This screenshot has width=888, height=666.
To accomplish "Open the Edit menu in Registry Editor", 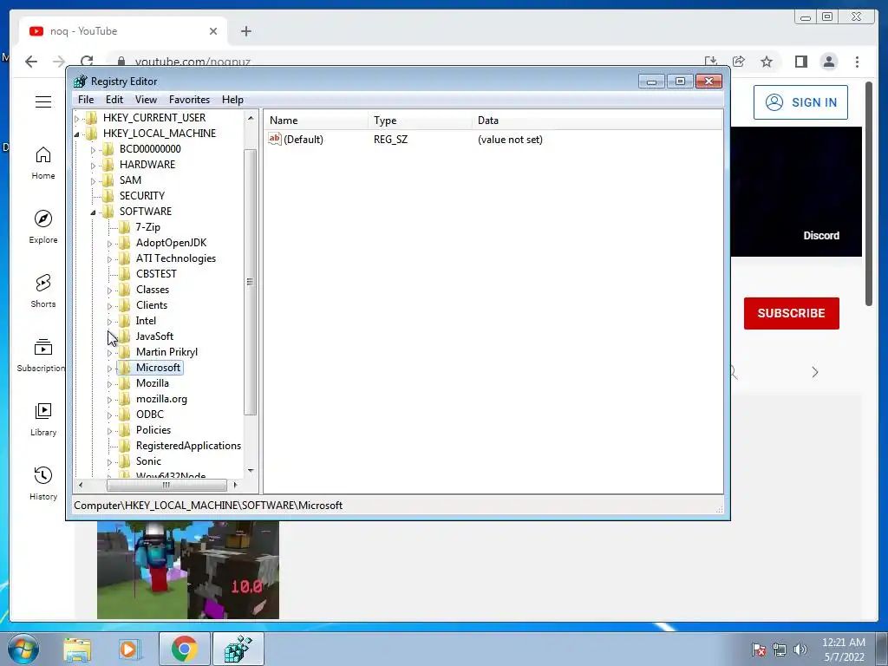I will pyautogui.click(x=114, y=100).
